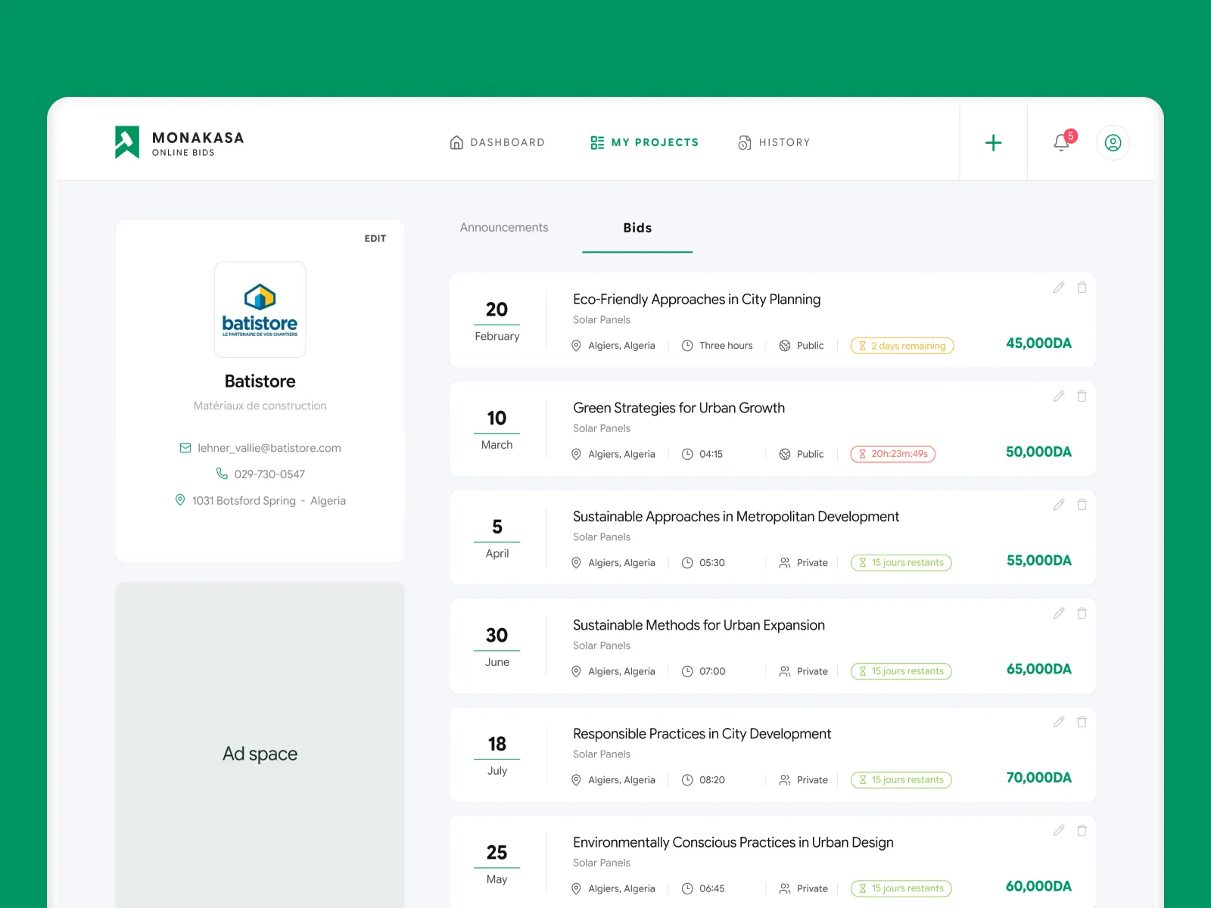Click the Batistore company logo thumbnail

(260, 309)
